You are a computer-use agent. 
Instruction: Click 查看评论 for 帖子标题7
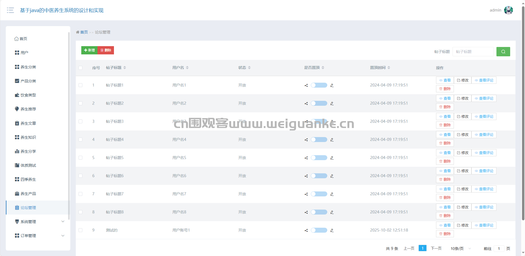[x=484, y=189]
